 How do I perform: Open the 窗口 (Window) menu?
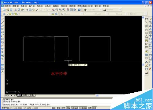click(x=98, y=6)
